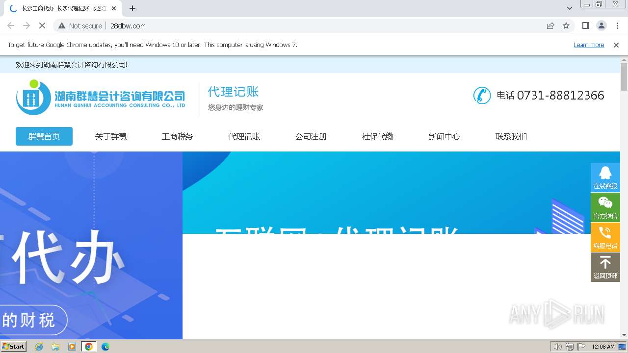Open the 关于群慧 menu item
Screen dimensions: 628x353
(111, 136)
